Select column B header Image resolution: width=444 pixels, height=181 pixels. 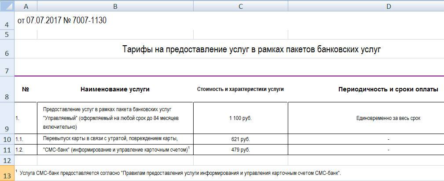pos(115,6)
